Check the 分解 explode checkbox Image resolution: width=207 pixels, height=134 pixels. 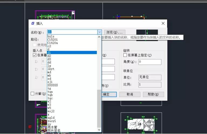point(33,94)
